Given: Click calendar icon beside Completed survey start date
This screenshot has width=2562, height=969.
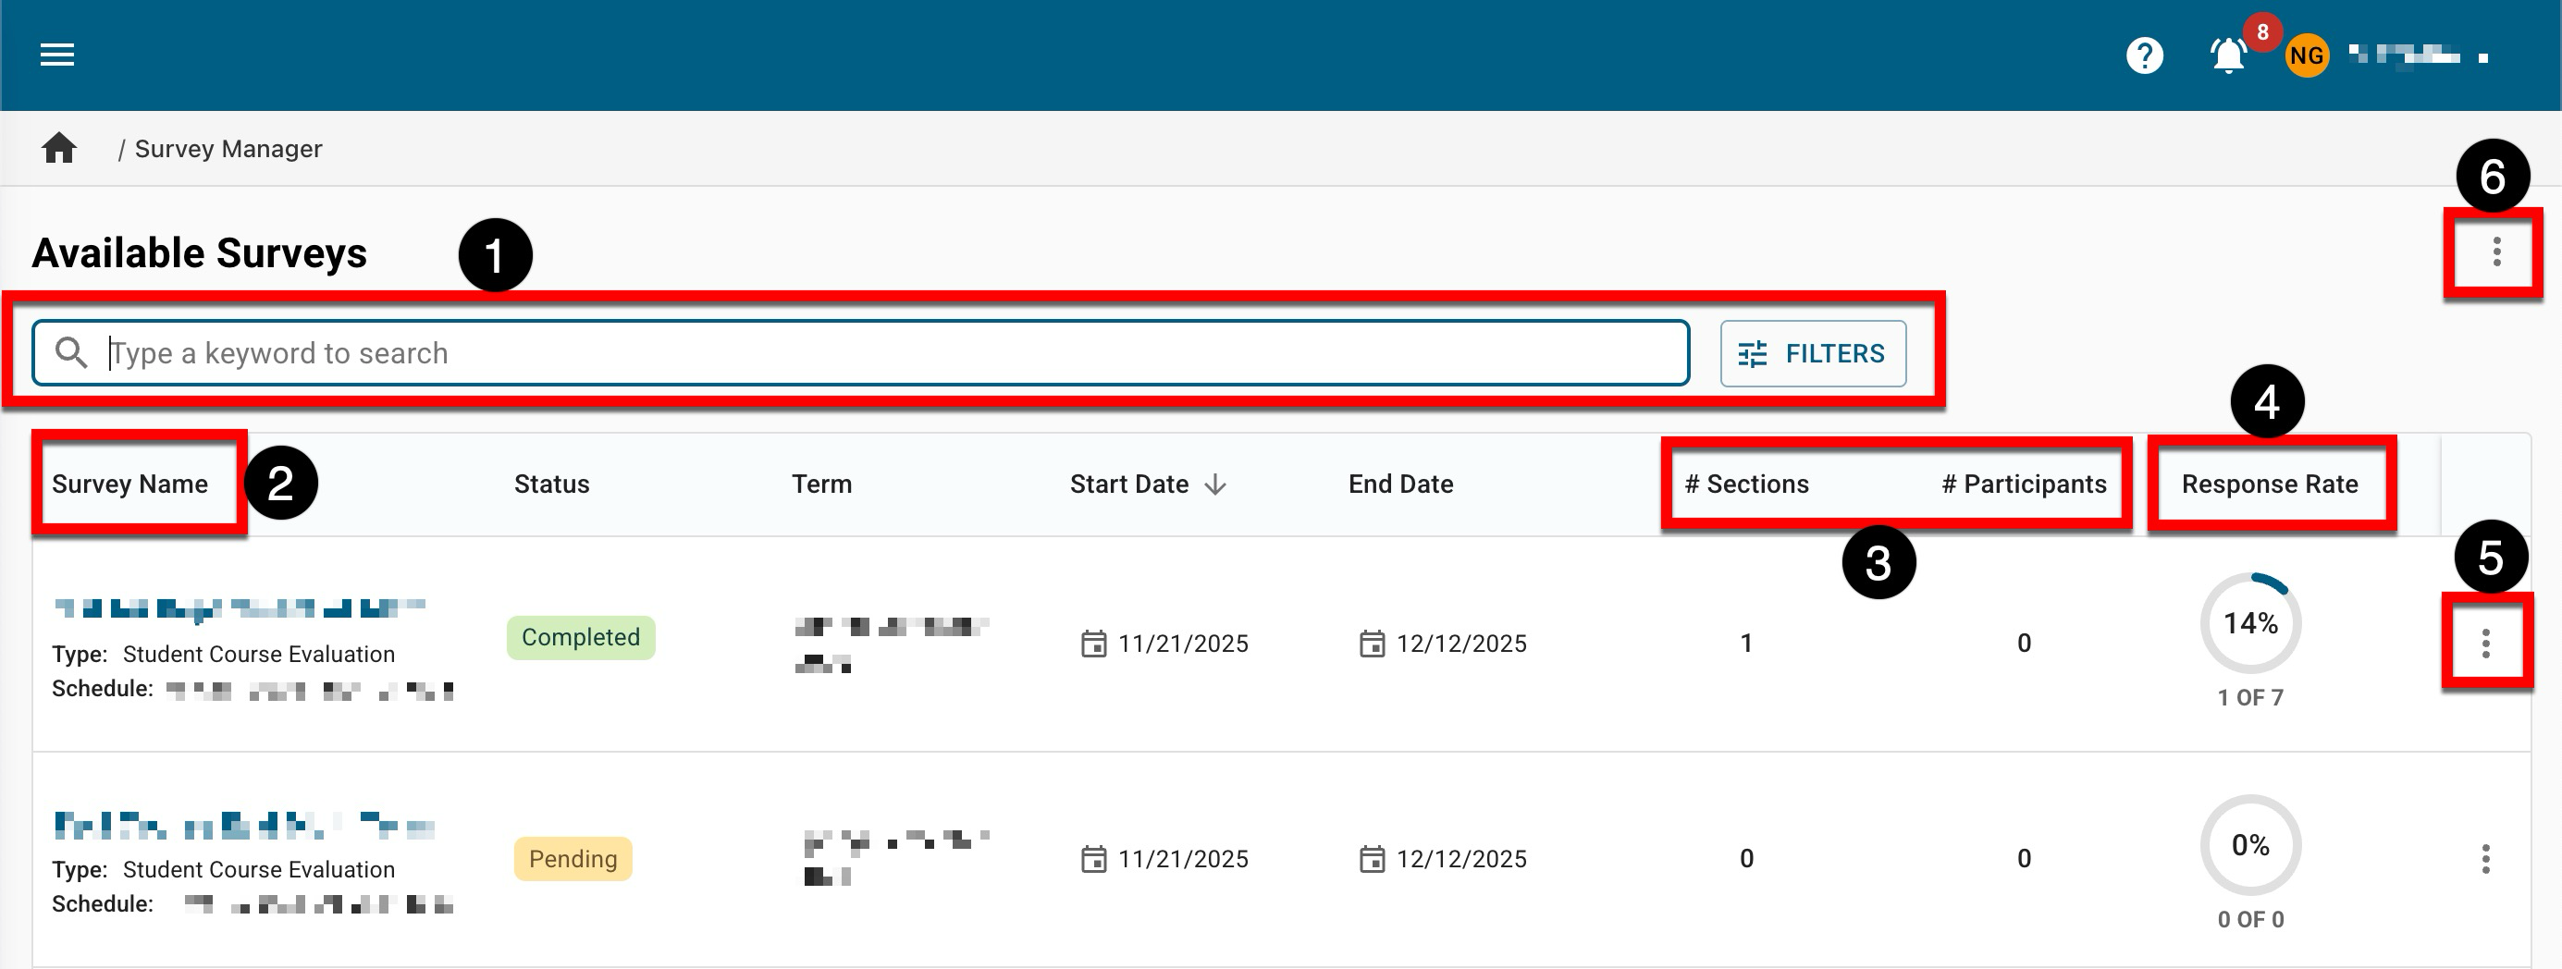Looking at the screenshot, I should tap(1093, 644).
